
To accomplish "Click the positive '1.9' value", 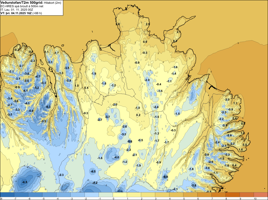I will (25, 46).
